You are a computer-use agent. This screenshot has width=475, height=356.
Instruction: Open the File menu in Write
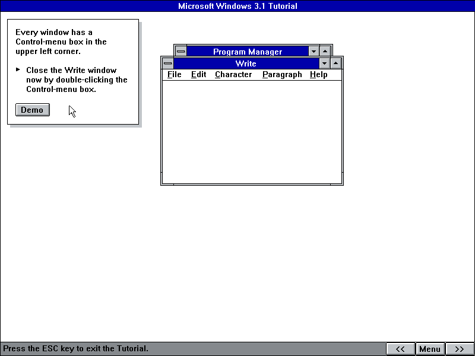pos(174,75)
